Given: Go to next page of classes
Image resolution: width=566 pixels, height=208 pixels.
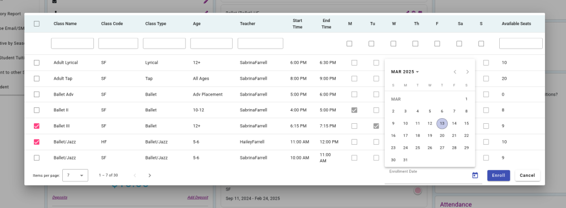Looking at the screenshot, I should pos(149,176).
